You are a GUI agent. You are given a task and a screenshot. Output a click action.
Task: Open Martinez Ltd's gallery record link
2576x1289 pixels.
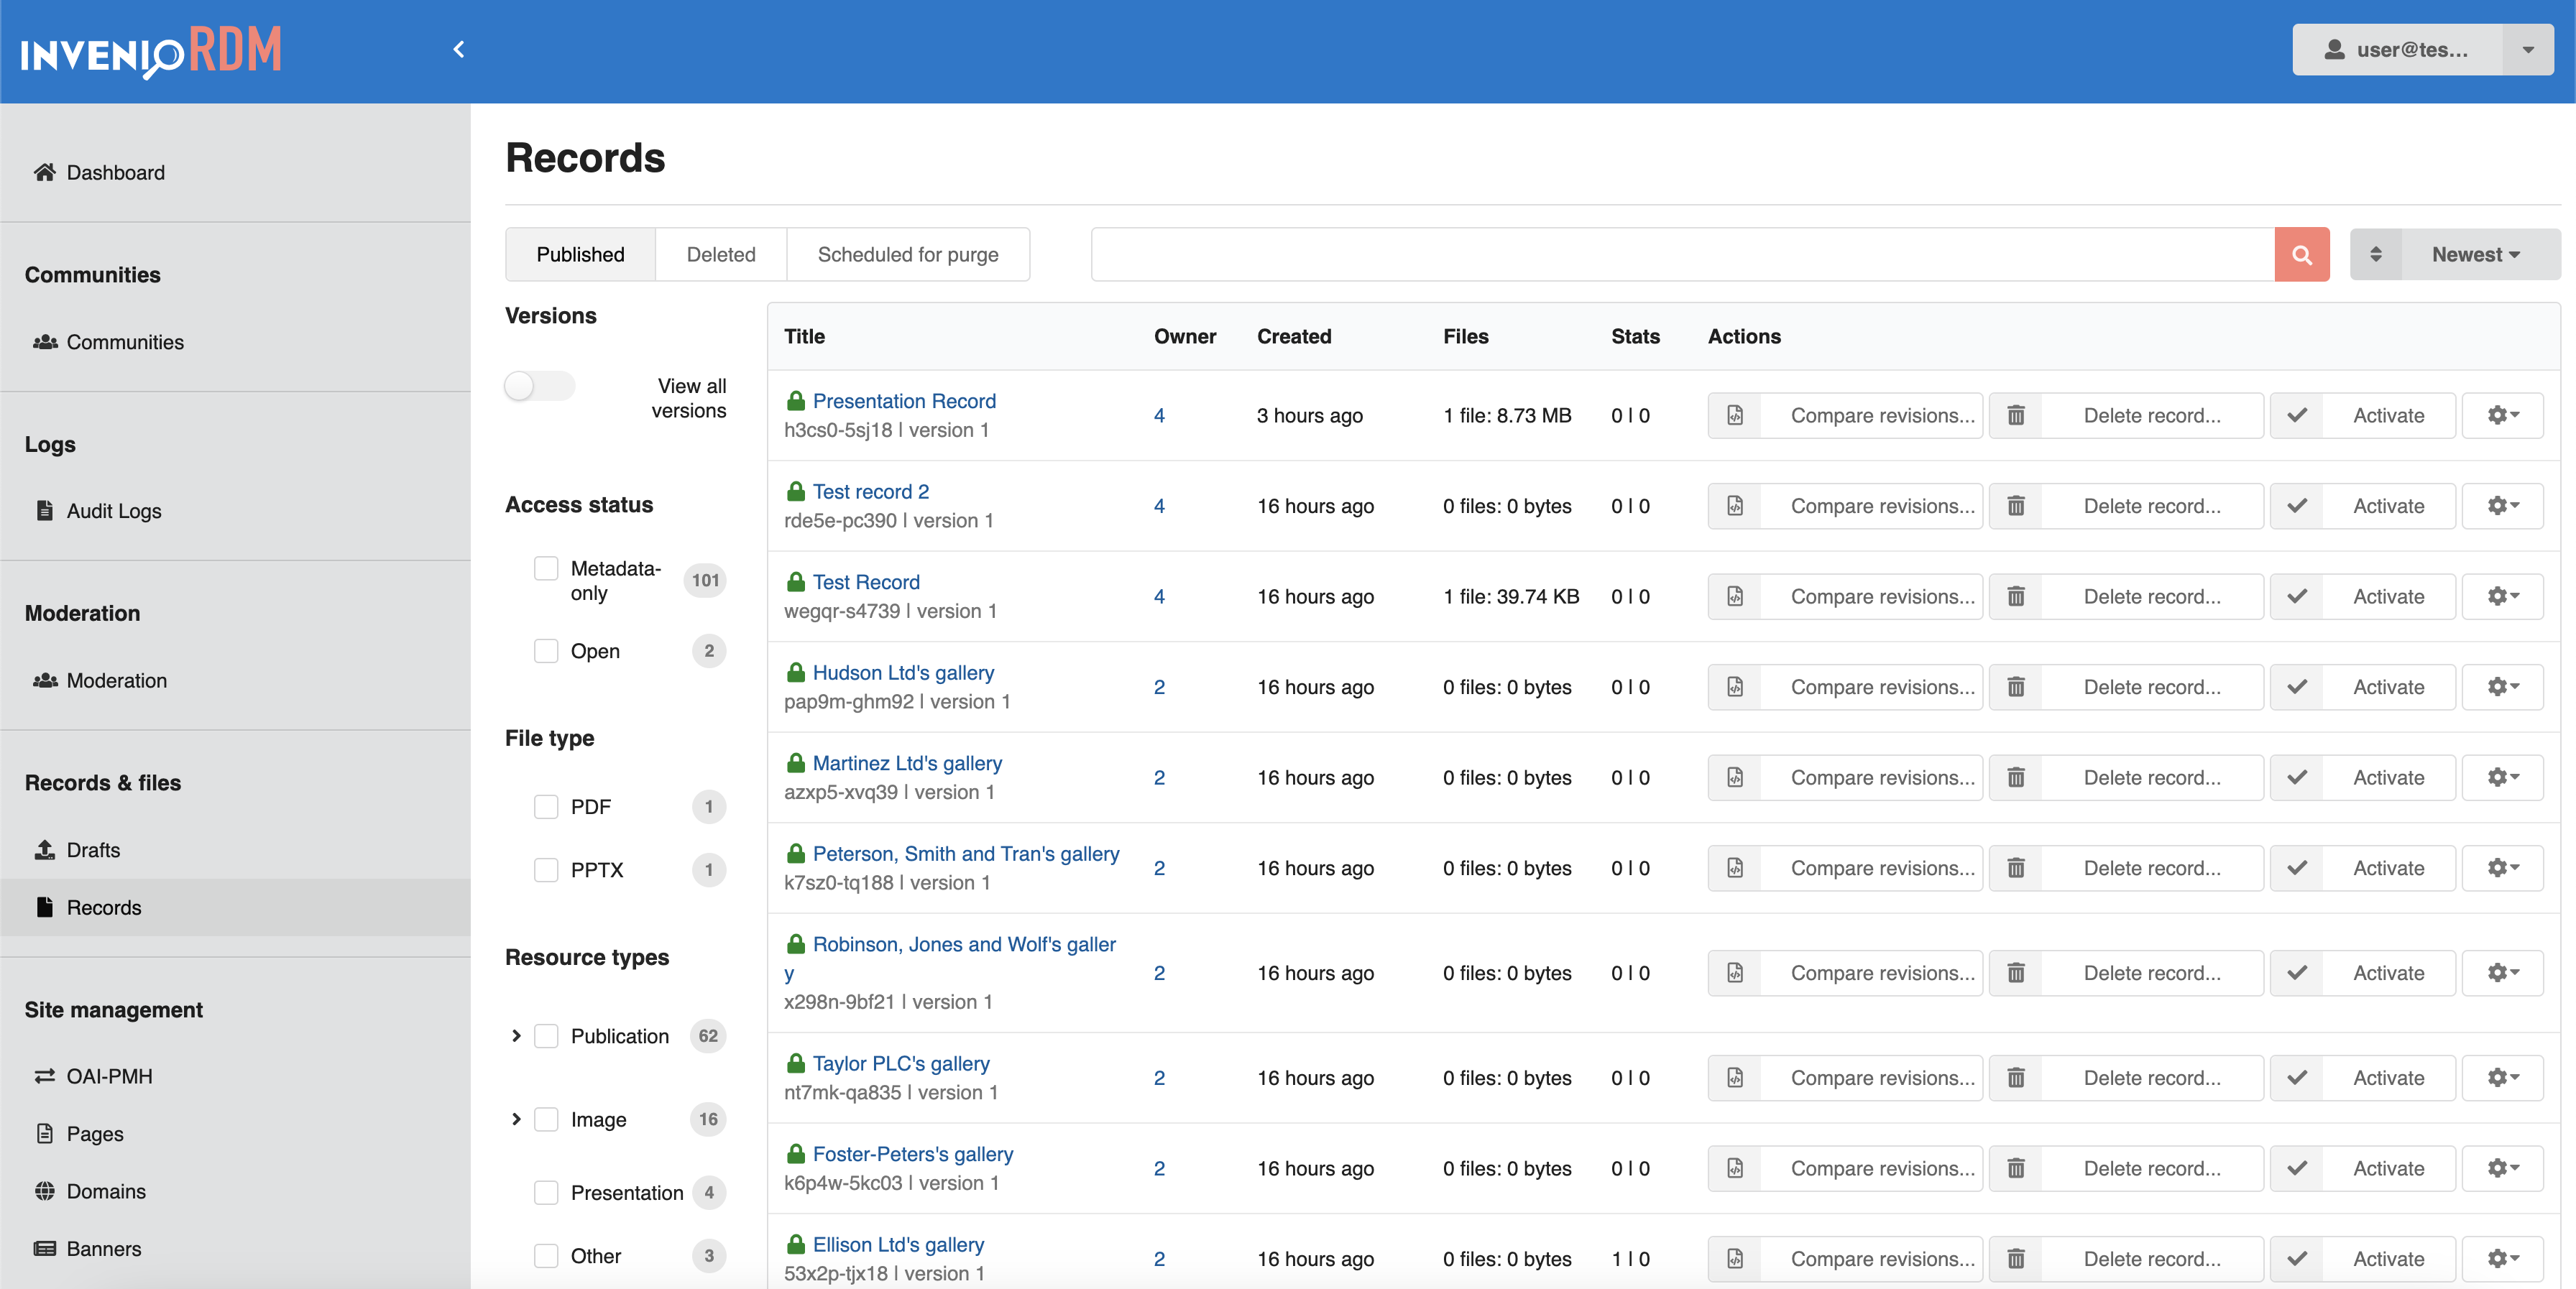pyautogui.click(x=907, y=763)
